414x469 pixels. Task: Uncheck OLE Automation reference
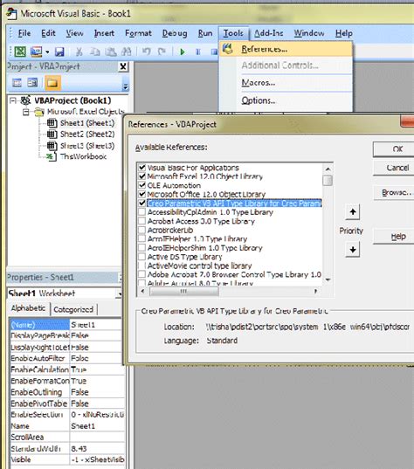click(142, 185)
